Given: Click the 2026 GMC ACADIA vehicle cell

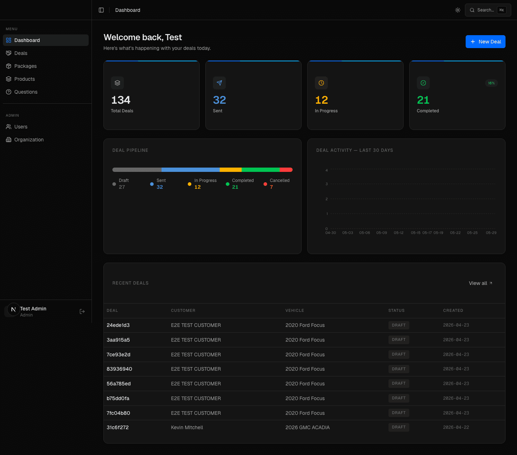Looking at the screenshot, I should (307, 427).
